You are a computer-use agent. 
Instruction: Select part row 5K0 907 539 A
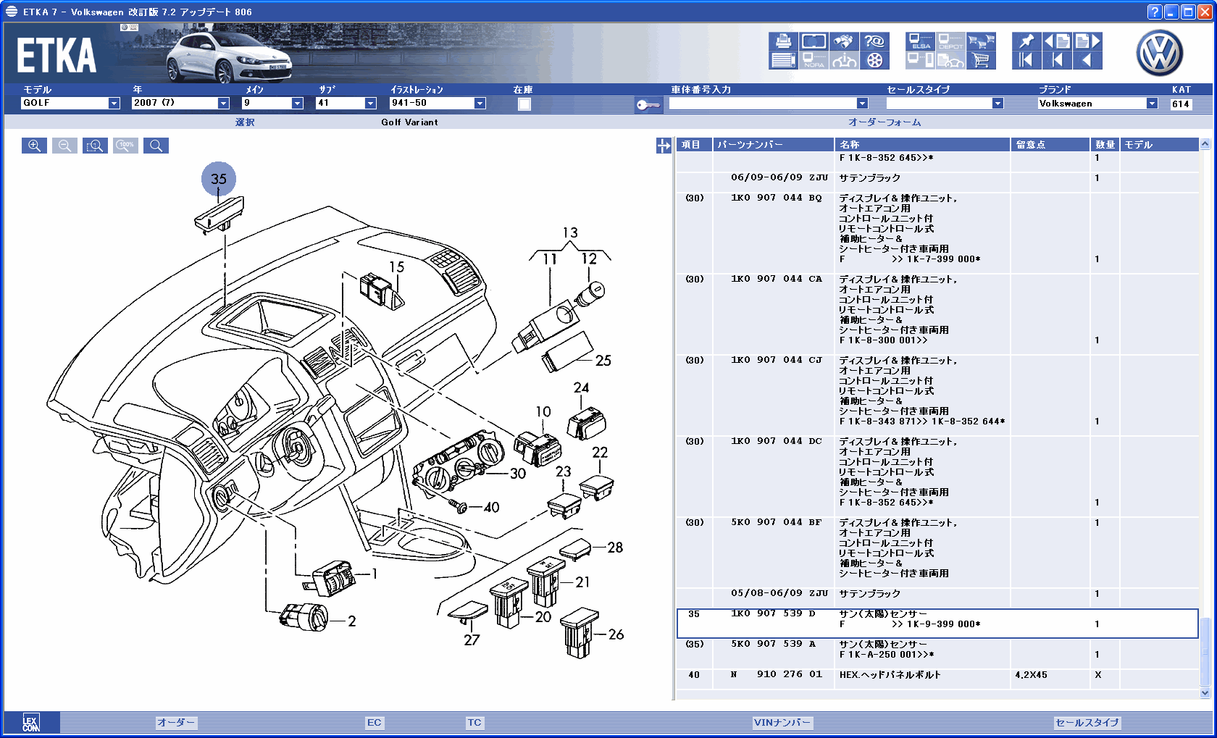tap(937, 653)
